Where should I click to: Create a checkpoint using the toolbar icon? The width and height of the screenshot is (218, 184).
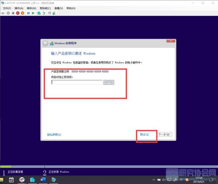(39, 13)
